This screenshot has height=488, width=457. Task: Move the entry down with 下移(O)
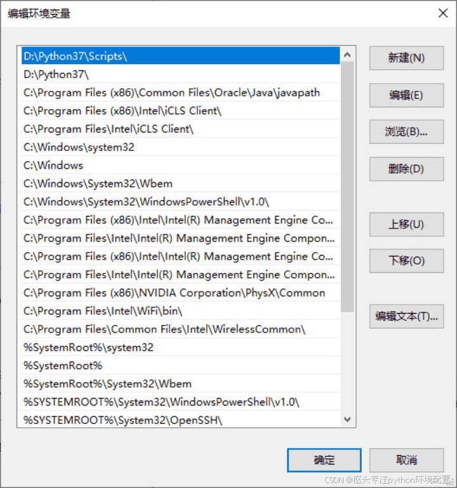406,261
